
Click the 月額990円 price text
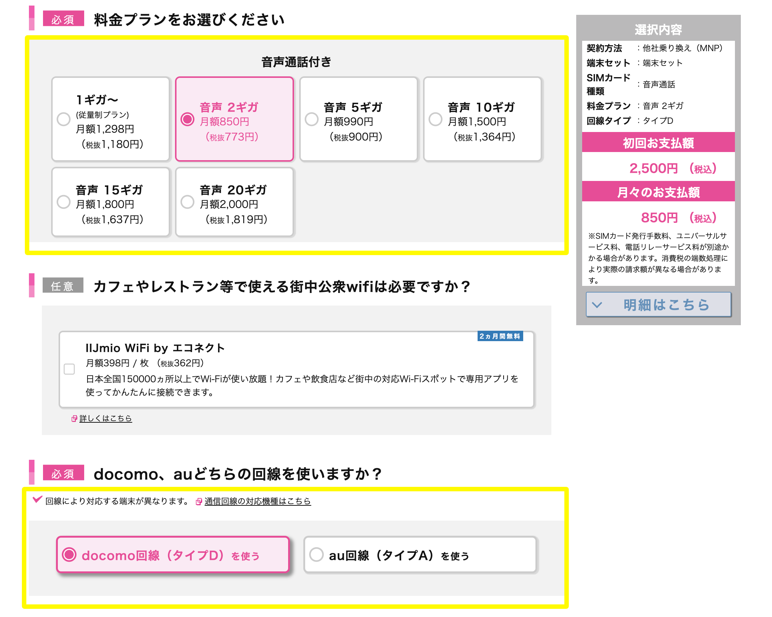click(349, 122)
